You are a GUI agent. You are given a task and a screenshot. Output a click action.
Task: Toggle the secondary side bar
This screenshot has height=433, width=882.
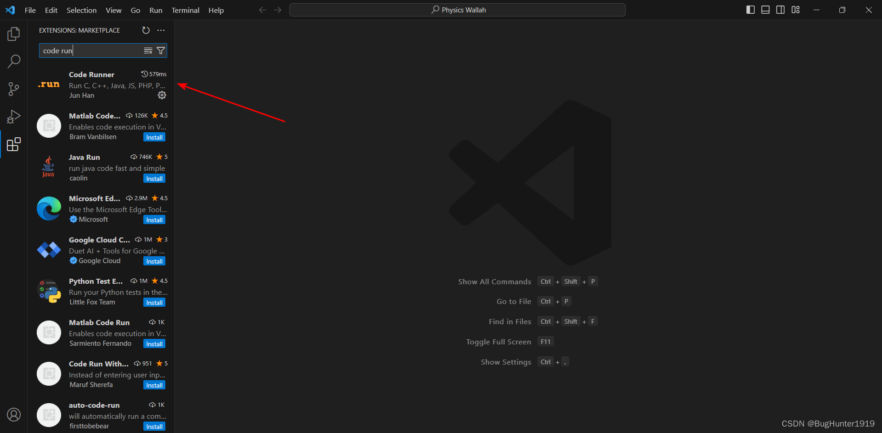tap(780, 10)
